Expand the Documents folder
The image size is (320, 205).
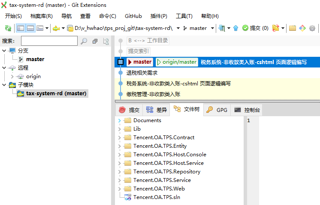pos(119,120)
